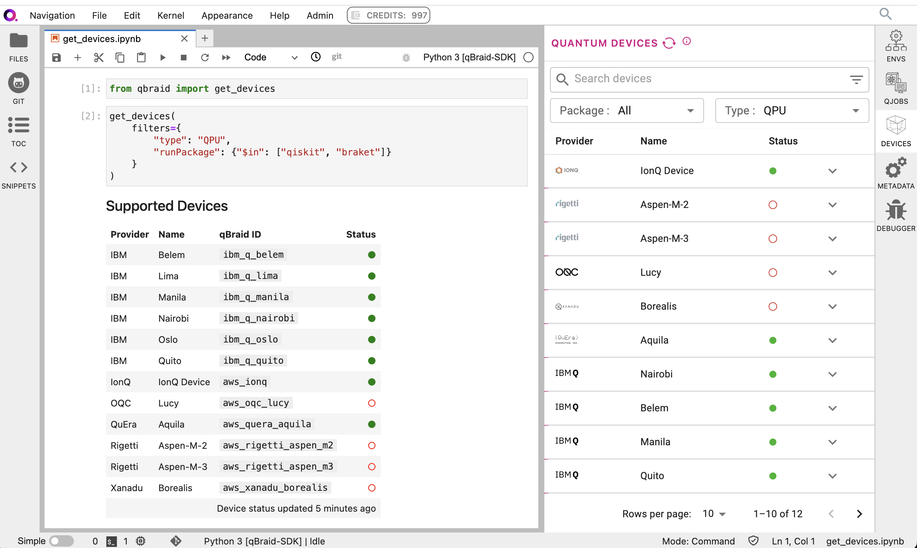Open the Help menu
917x548 pixels.
(279, 15)
